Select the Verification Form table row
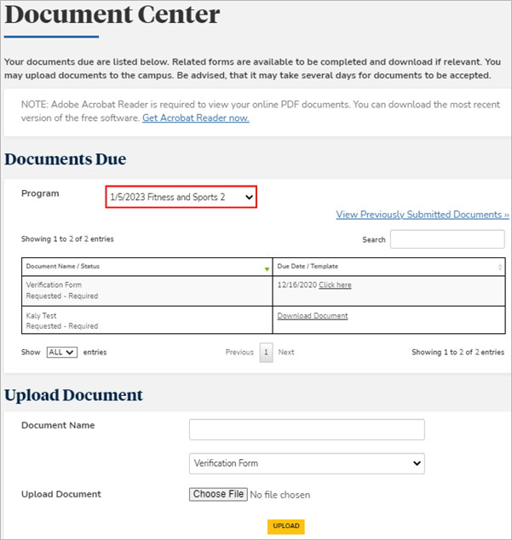The image size is (512, 540). pos(147,290)
